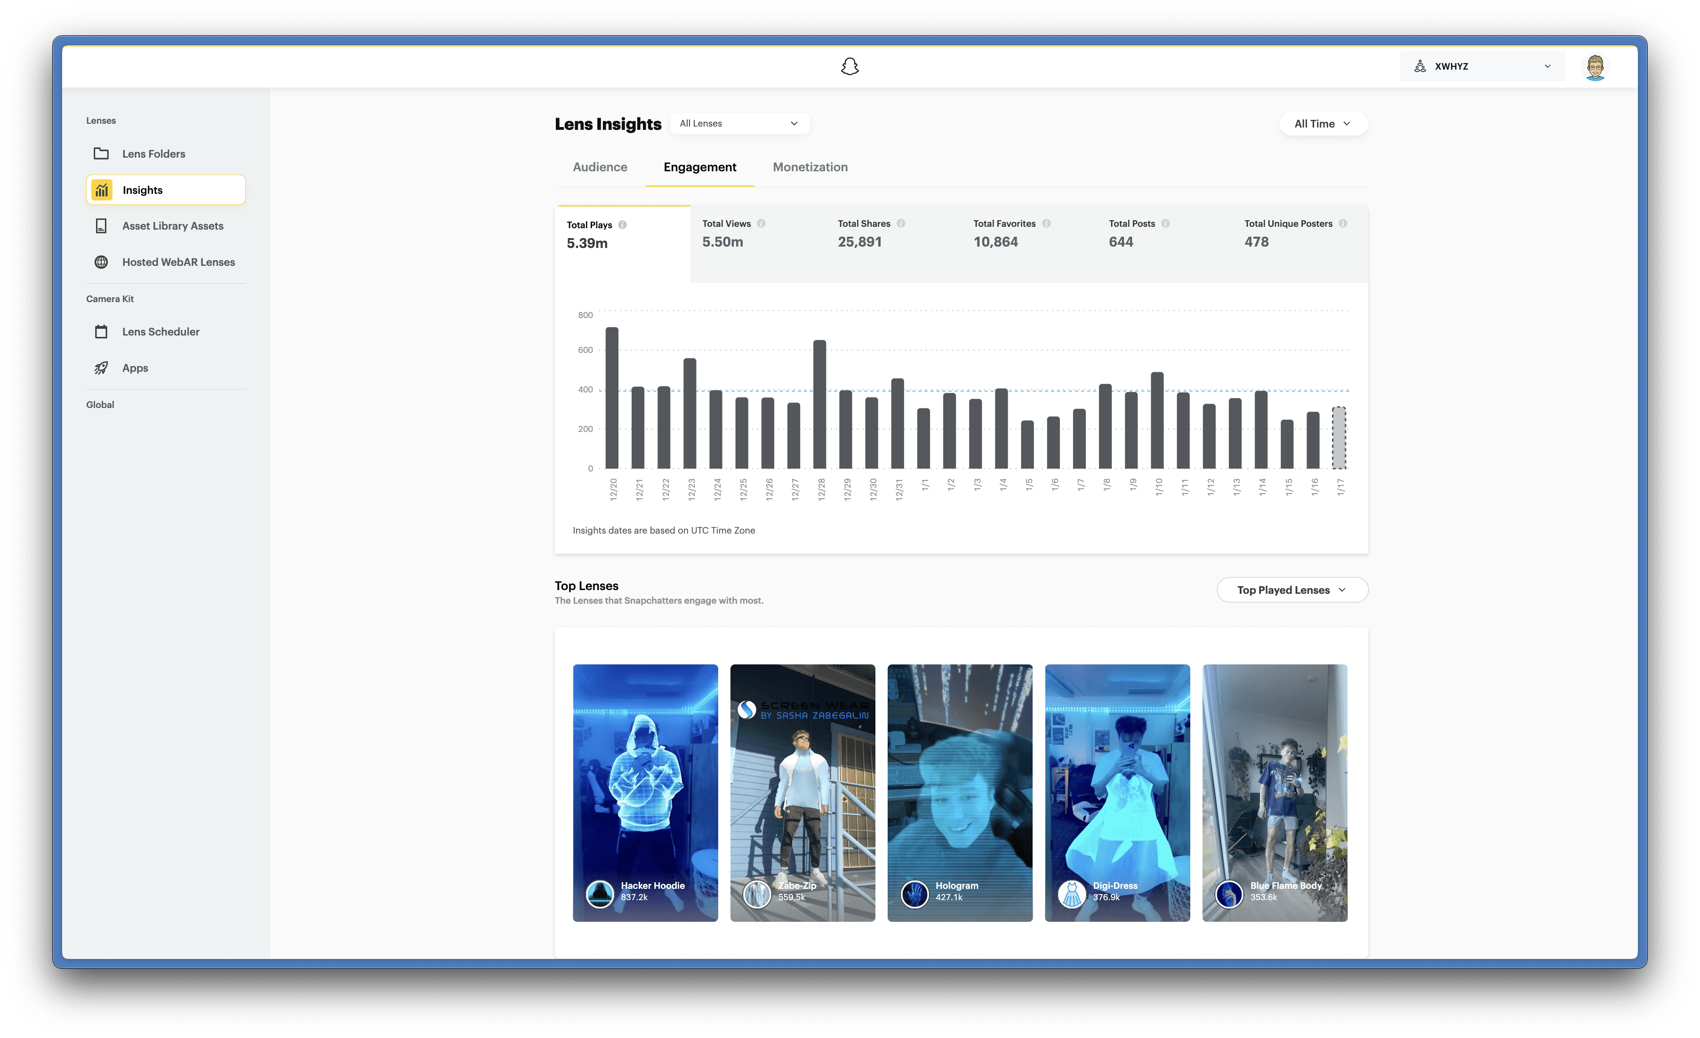Click the Apps rocket icon

coord(101,368)
